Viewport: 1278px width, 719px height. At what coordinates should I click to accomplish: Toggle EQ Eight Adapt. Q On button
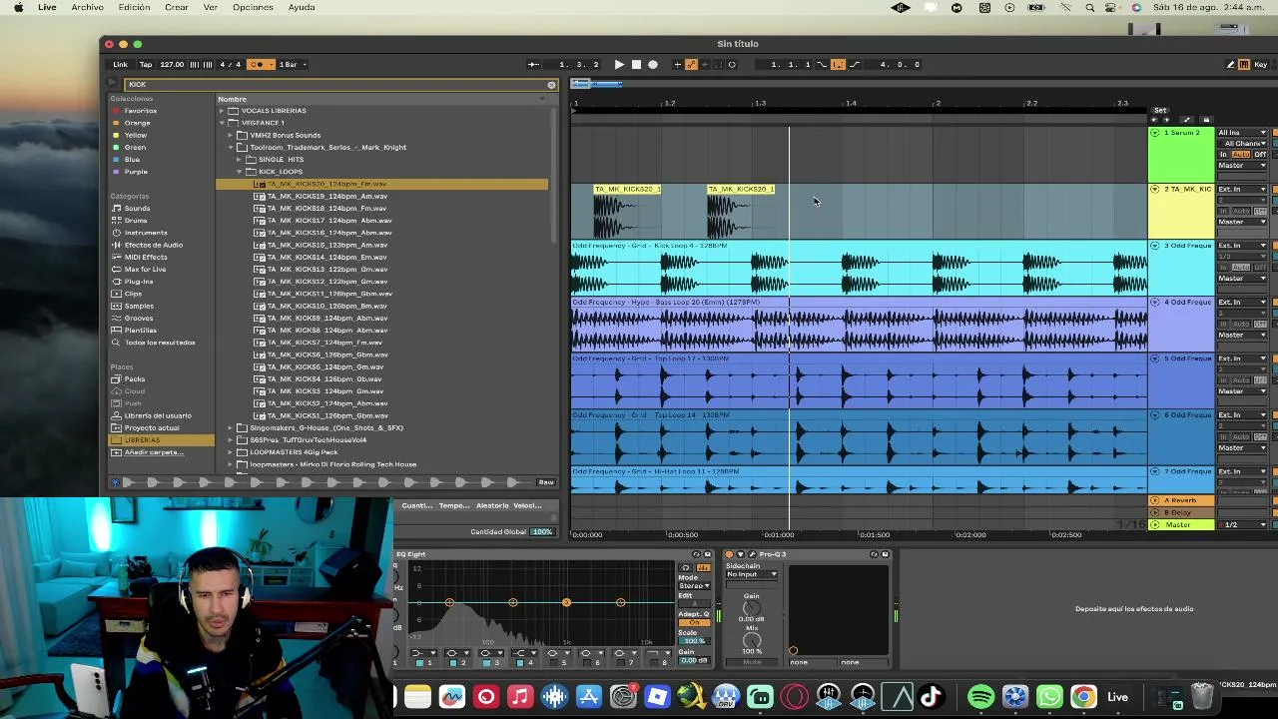(694, 622)
